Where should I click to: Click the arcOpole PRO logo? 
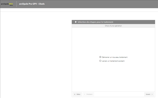[7, 4]
